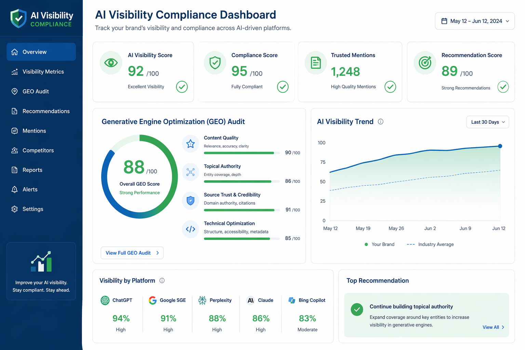Viewport: 525px width, 350px height.
Task: Click the info icon beside Visibility by Platform
Action: point(162,281)
